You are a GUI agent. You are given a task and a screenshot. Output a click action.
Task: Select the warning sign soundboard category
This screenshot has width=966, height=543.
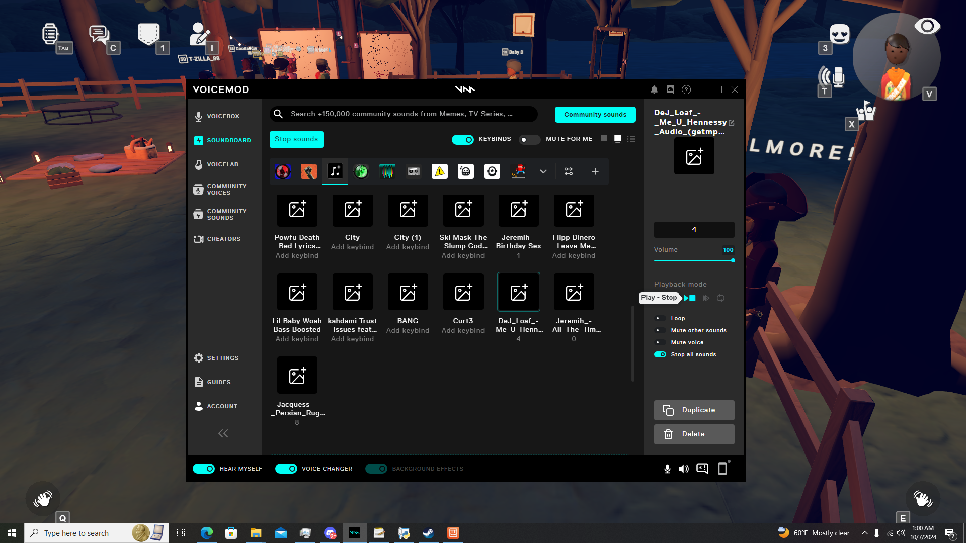(x=440, y=171)
